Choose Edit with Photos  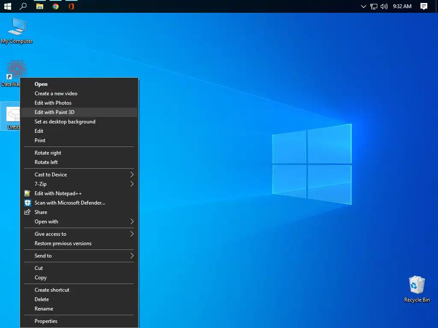[79, 103]
